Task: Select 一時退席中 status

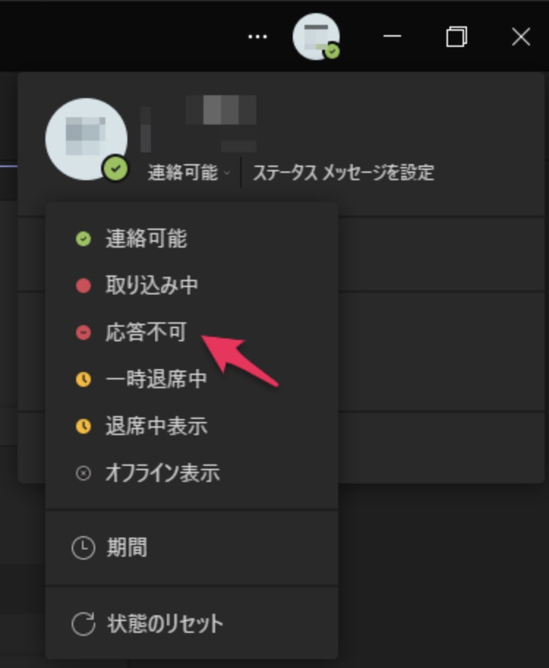Action: (x=192, y=379)
